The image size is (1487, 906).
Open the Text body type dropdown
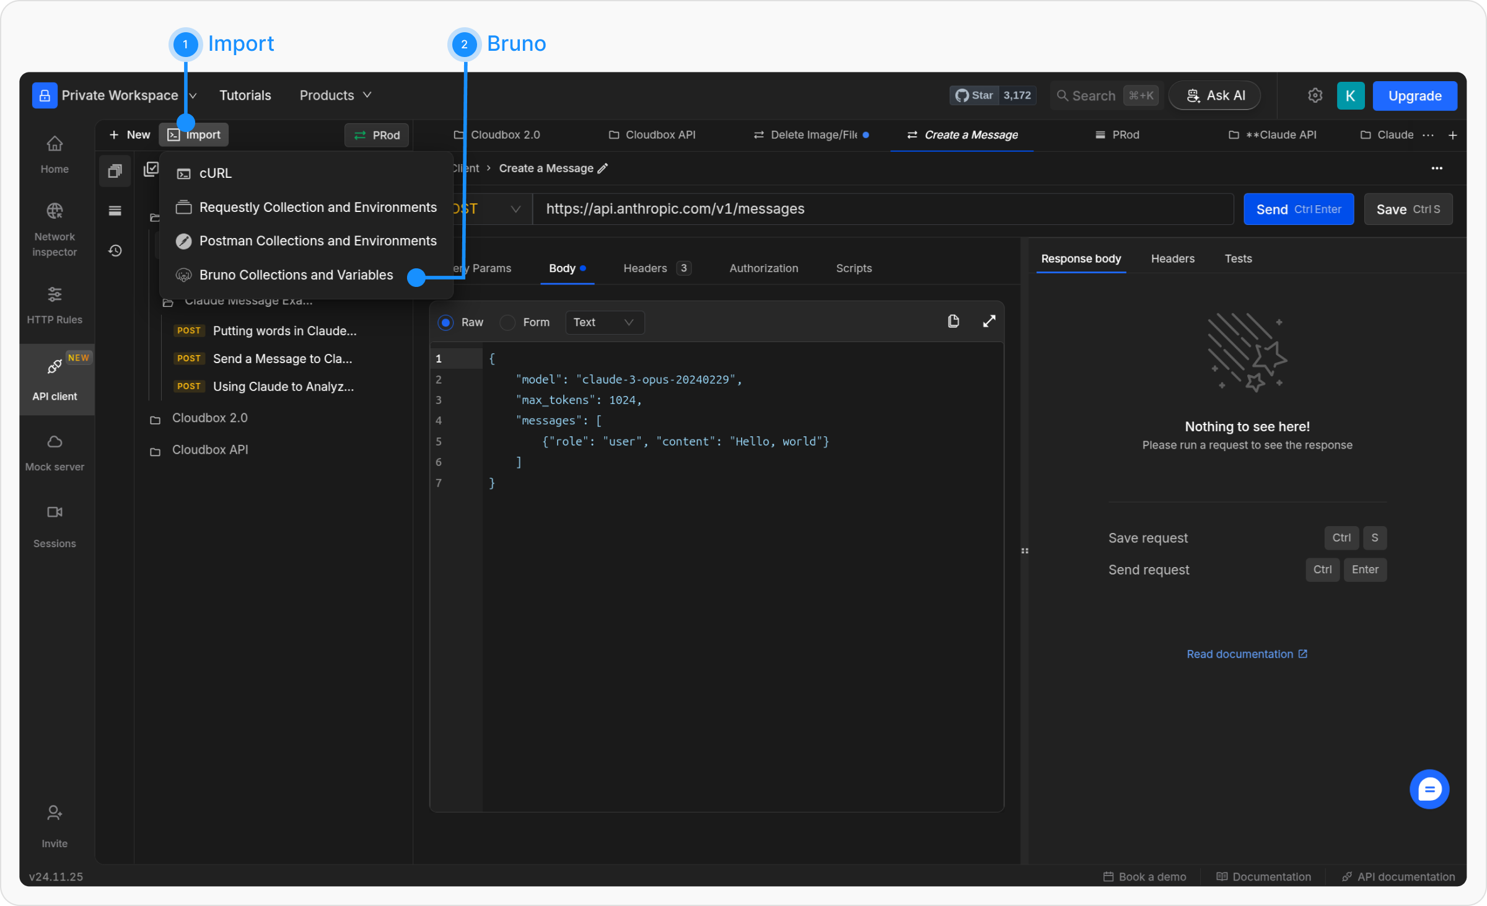coord(603,322)
